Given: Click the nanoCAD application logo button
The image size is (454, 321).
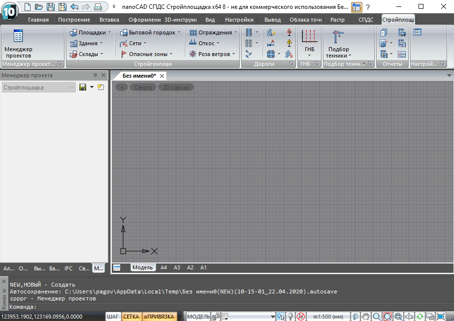Looking at the screenshot, I should point(9,11).
